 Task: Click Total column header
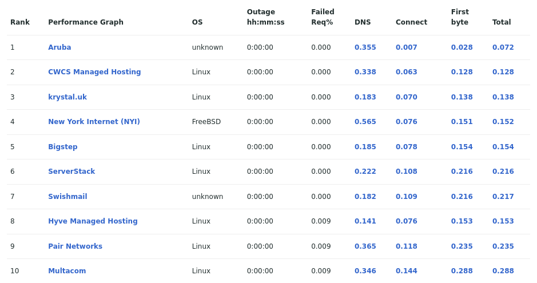pyautogui.click(x=502, y=22)
